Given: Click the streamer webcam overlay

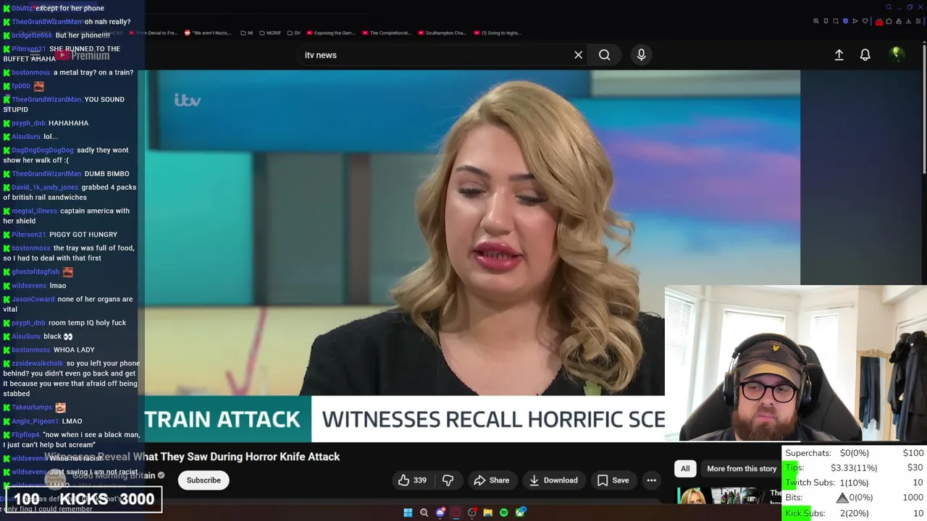Looking at the screenshot, I should [x=795, y=363].
